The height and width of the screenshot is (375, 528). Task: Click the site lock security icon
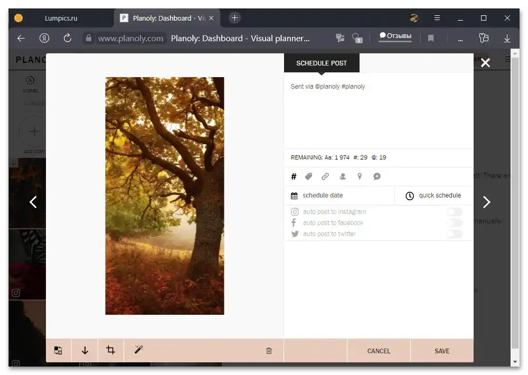tap(88, 37)
